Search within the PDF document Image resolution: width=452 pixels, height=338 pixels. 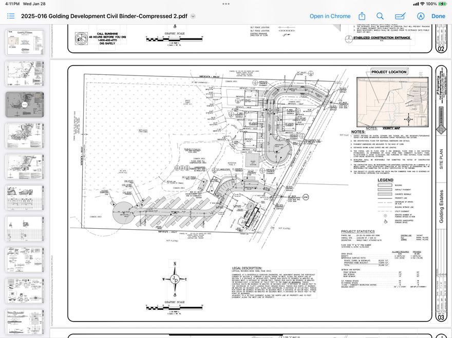coord(380,16)
